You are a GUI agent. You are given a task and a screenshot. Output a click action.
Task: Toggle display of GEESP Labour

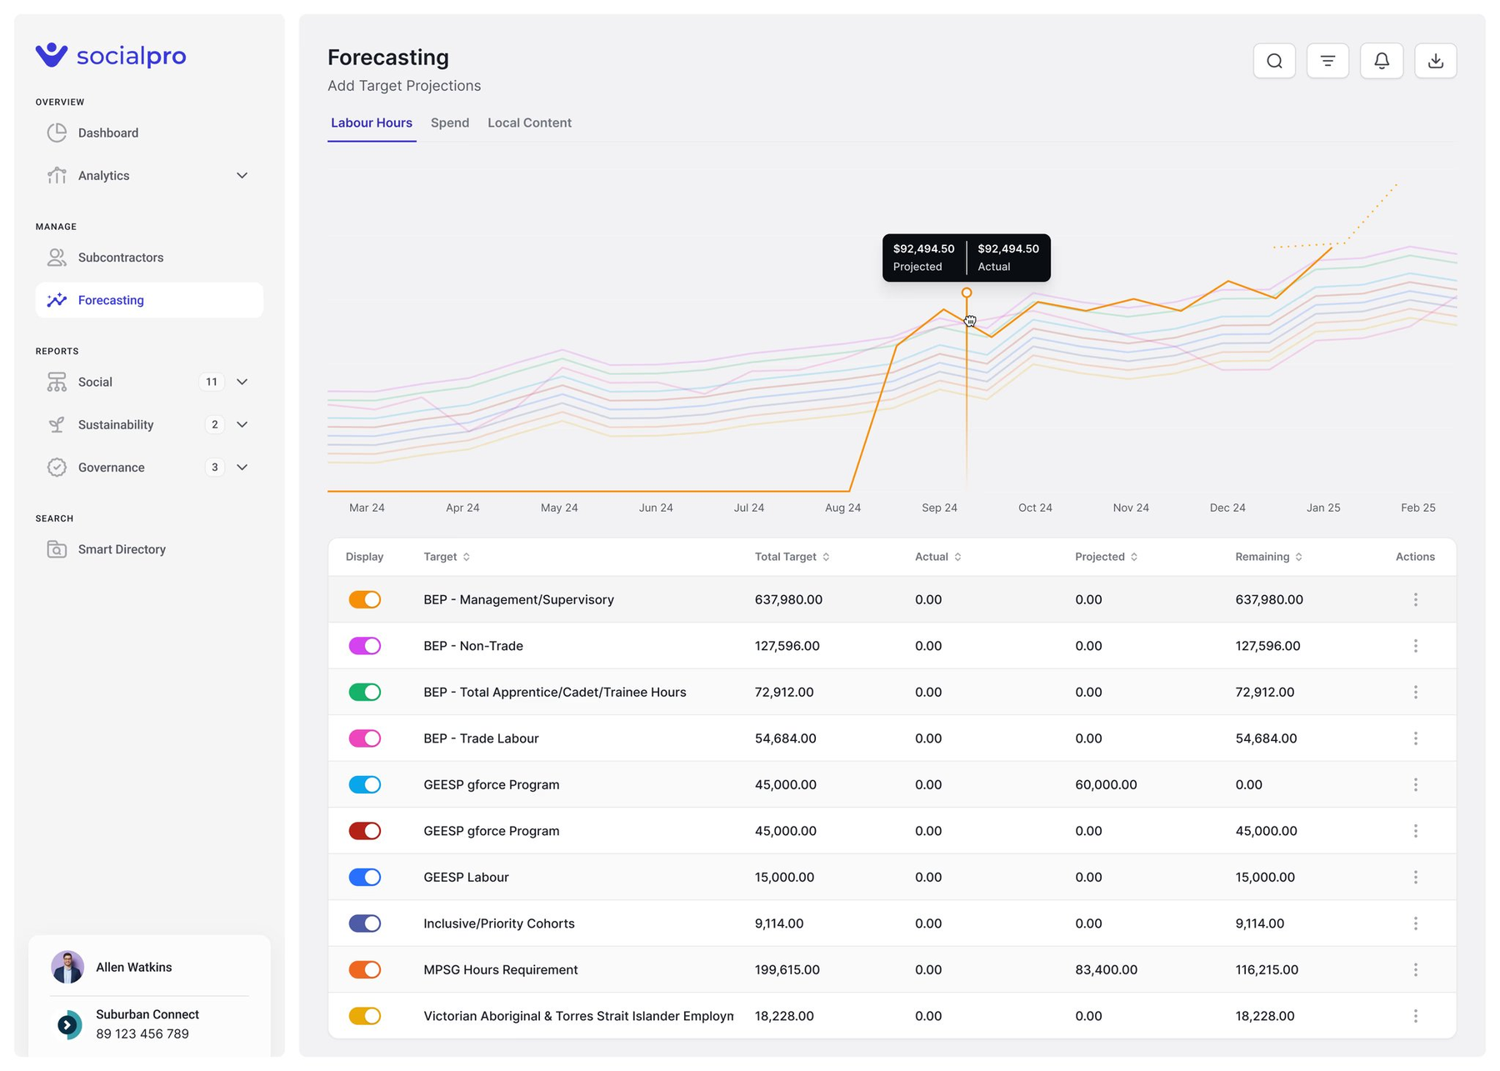tap(365, 877)
